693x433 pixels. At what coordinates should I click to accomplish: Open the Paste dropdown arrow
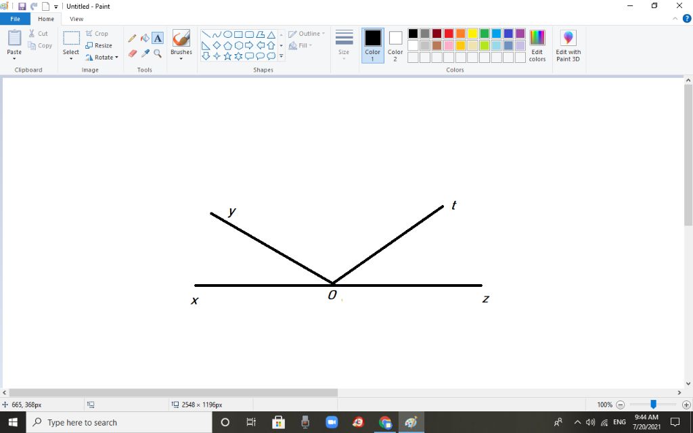tap(14, 59)
